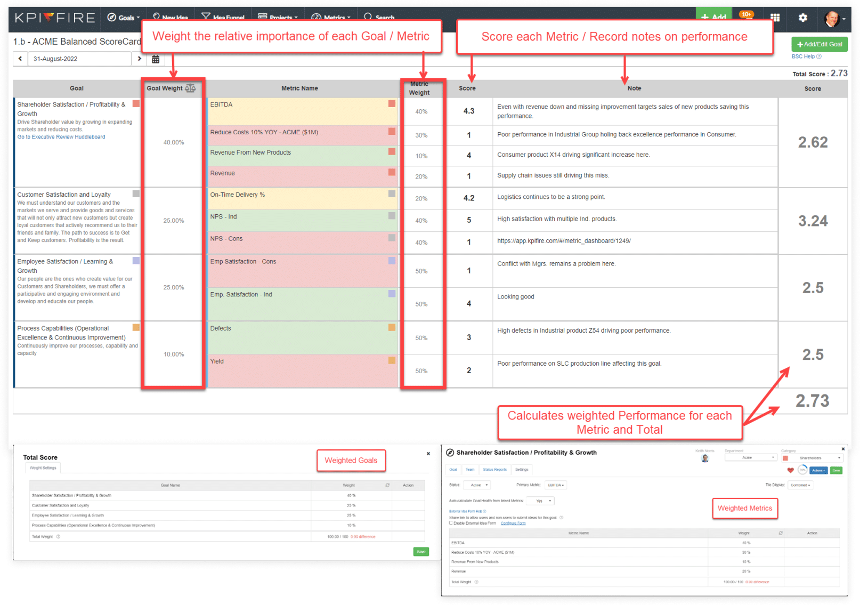This screenshot has height=605, width=860.
Task: Go to next date with right arrow
Action: pos(139,59)
